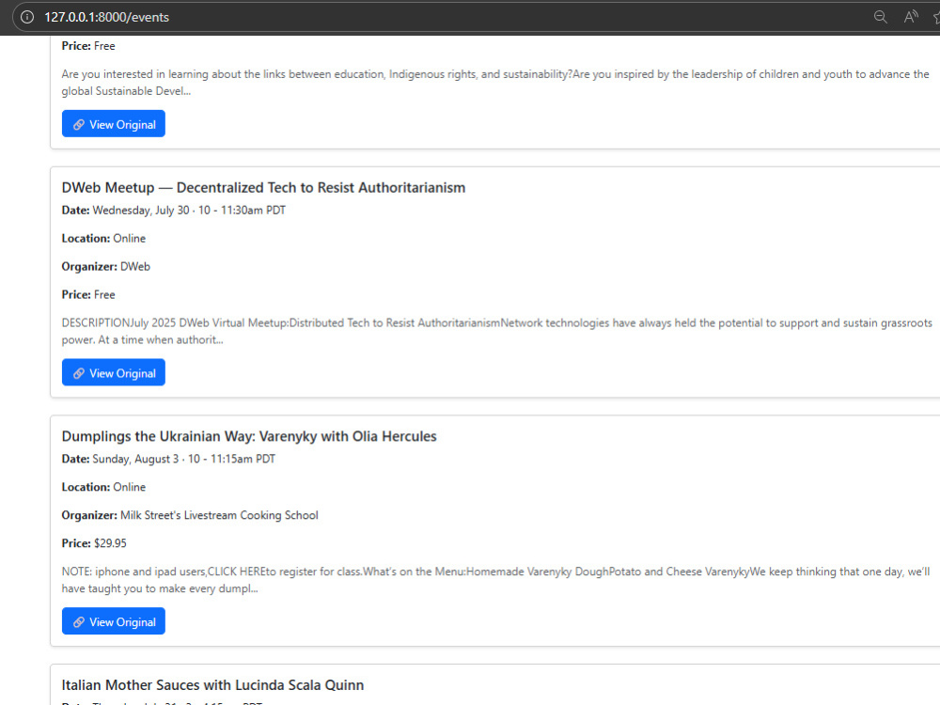Click Location: Online in the DWeb card
Image resolution: width=940 pixels, height=705 pixels.
[x=103, y=239]
